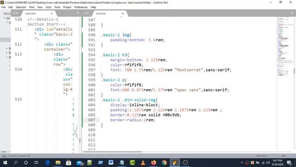Click the CSS pane vertical scrollbar thumb
The height and width of the screenshot is (167, 296).
[x=294, y=71]
